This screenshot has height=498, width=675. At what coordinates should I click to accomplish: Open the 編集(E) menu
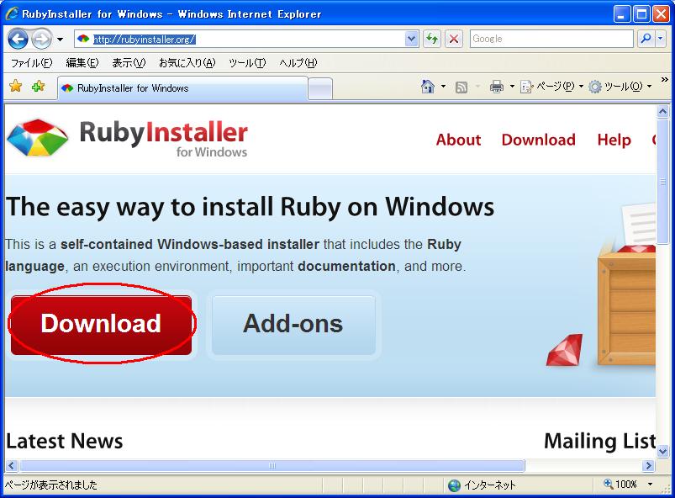[82, 63]
